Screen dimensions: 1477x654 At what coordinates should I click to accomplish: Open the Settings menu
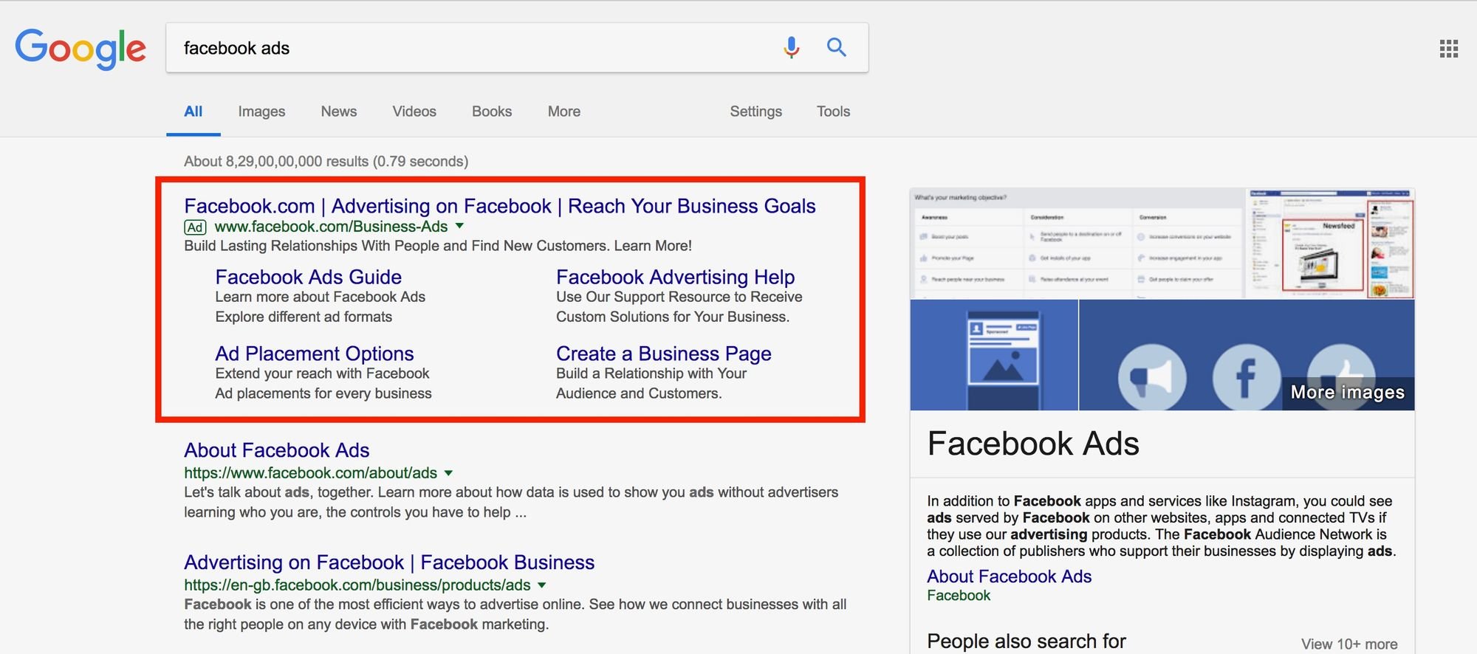coord(755,111)
